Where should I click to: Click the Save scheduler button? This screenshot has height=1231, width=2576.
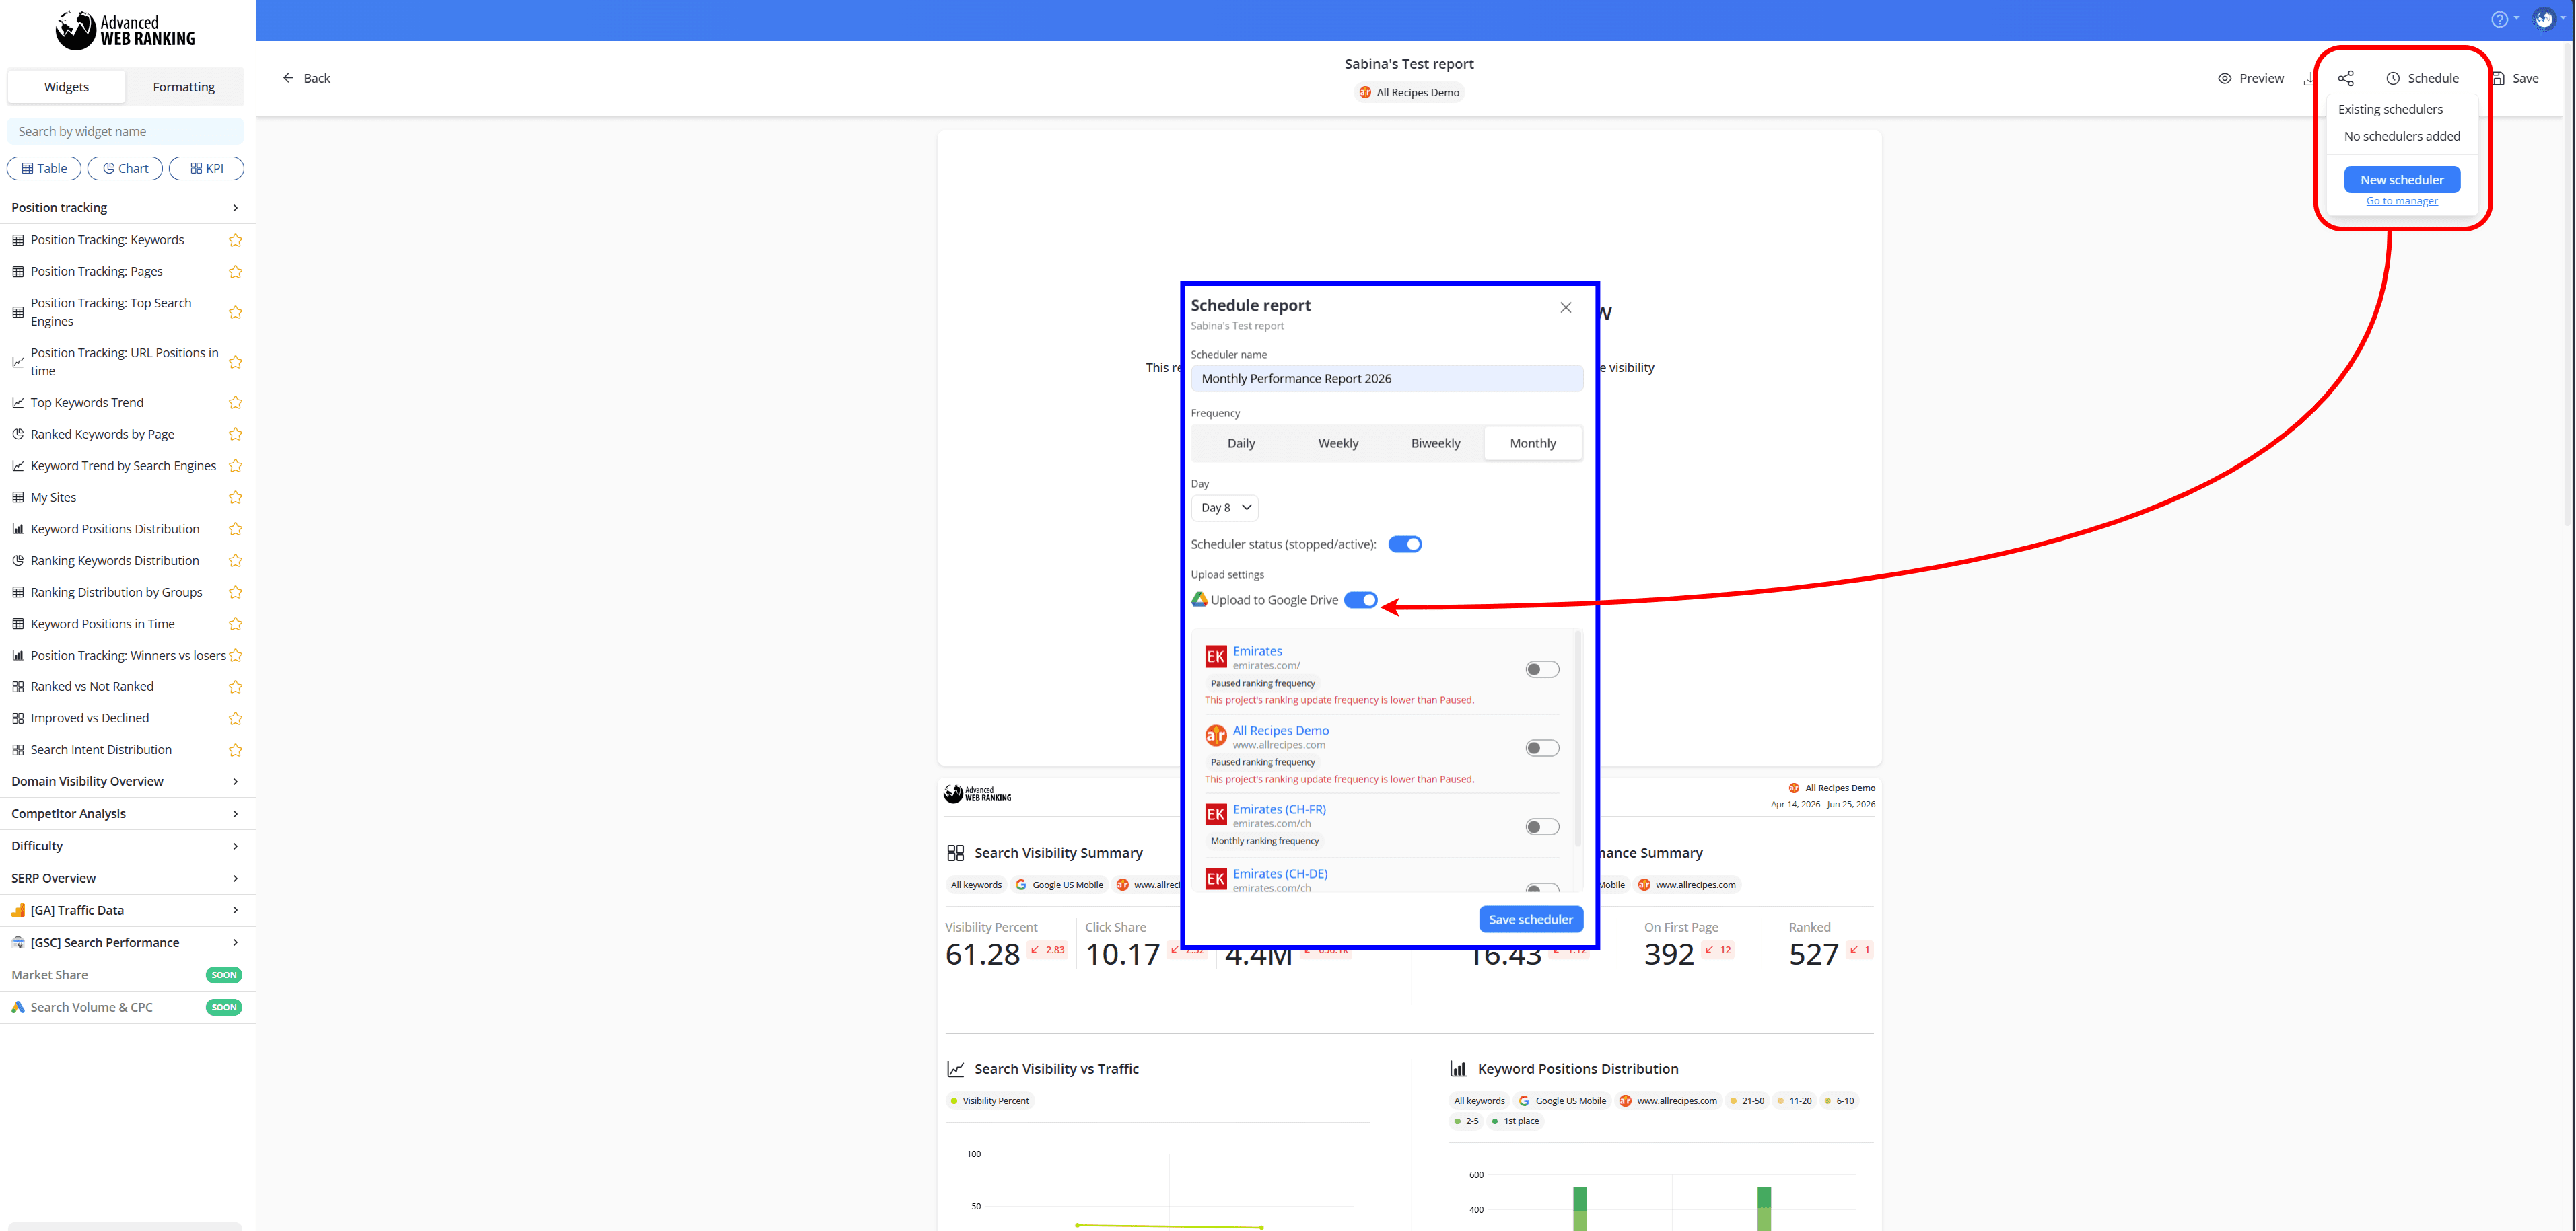(x=1530, y=920)
